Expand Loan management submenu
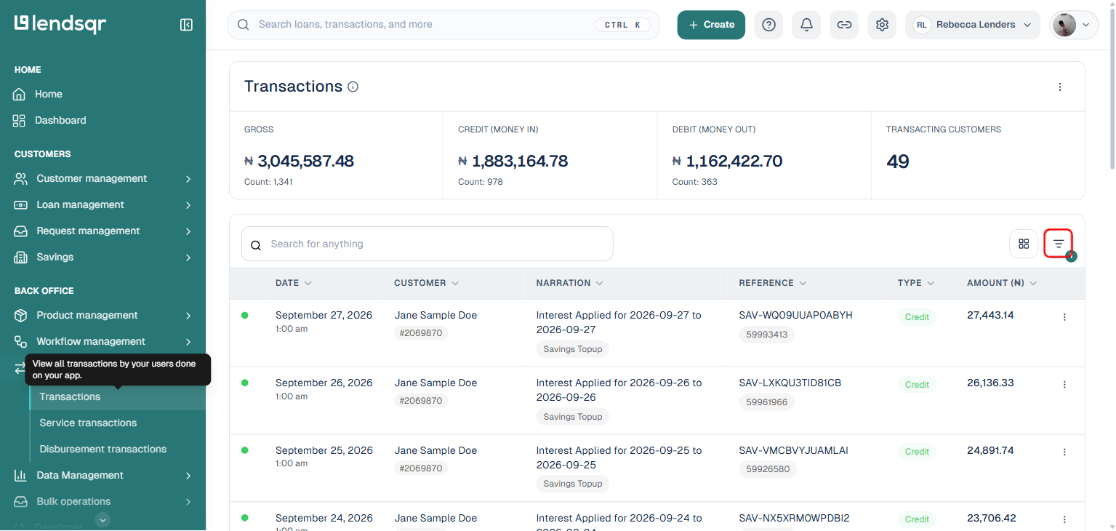Viewport: 1116px width, 531px height. click(188, 205)
